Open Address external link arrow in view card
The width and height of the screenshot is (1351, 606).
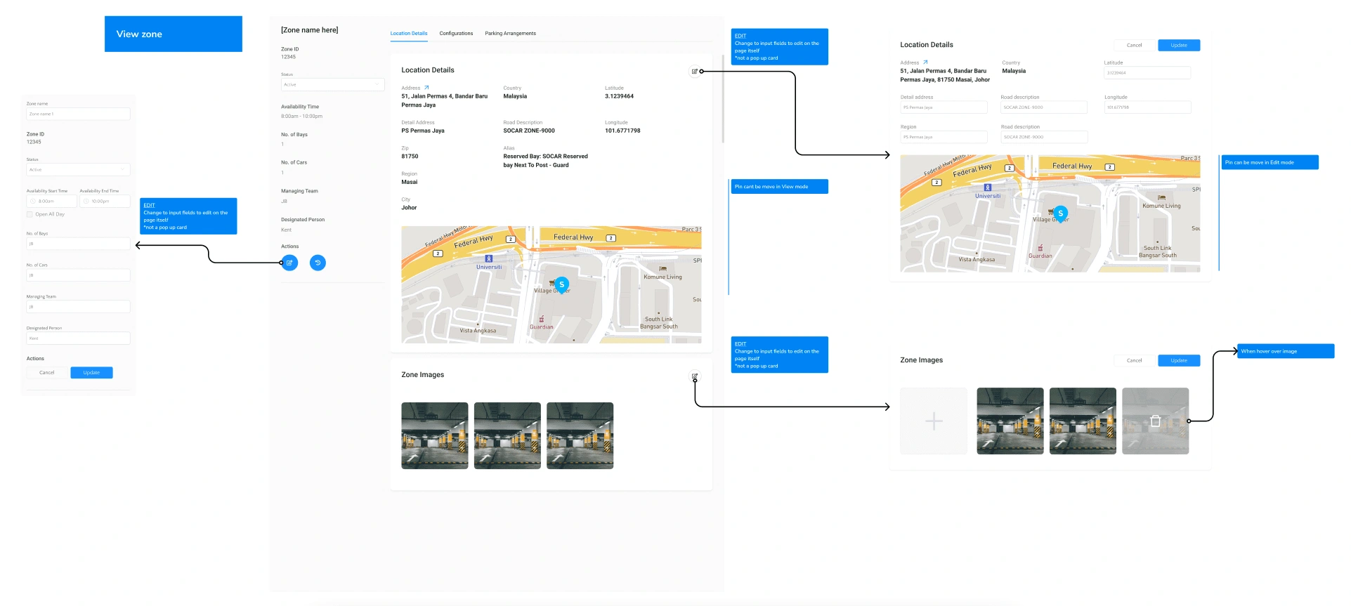(x=426, y=88)
